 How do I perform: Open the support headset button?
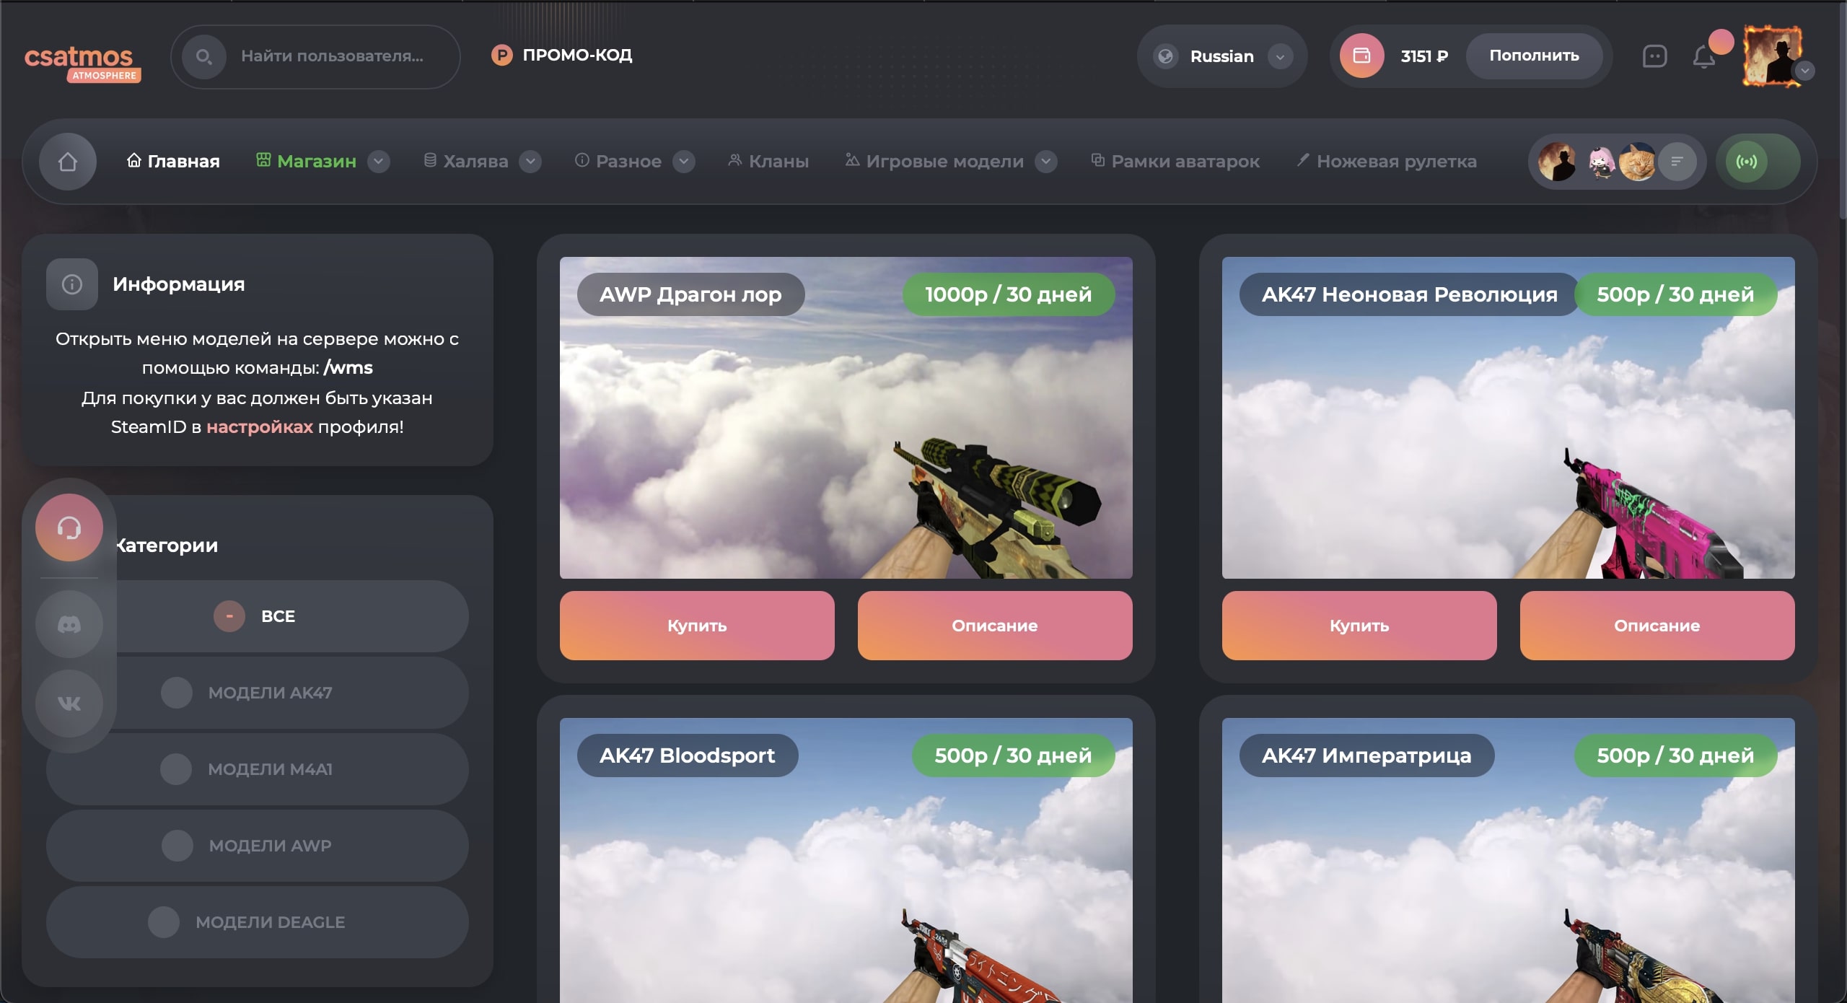click(x=69, y=527)
